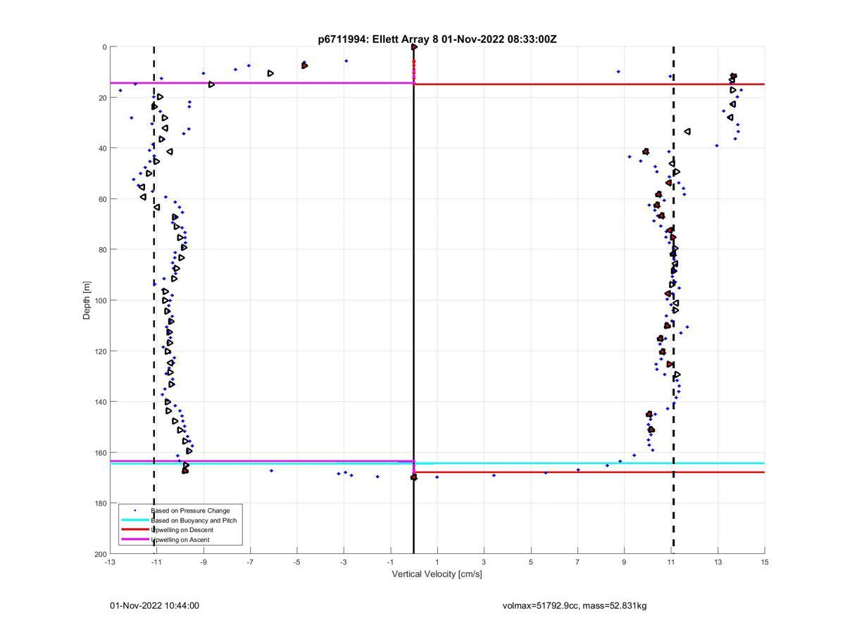The height and width of the screenshot is (623, 845).
Task: Select footer text 'volmax=51792.9cc, mass=52.831kg'
Action: point(575,605)
